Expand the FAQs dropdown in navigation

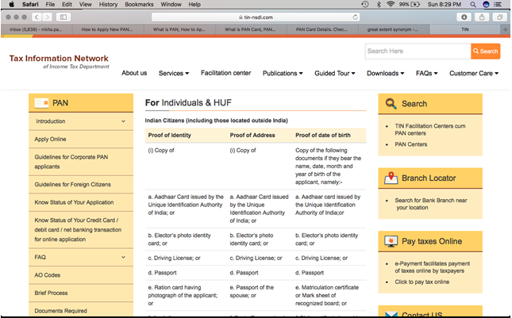(426, 74)
